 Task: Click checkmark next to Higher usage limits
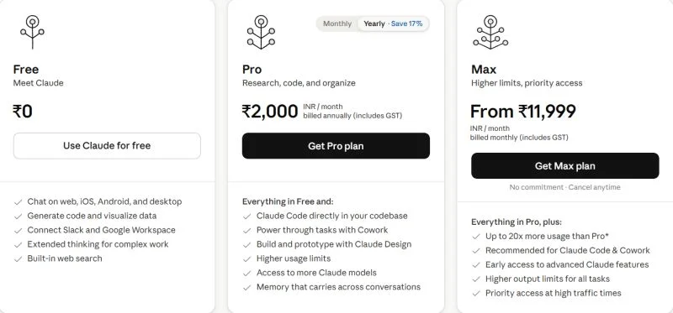click(x=246, y=259)
